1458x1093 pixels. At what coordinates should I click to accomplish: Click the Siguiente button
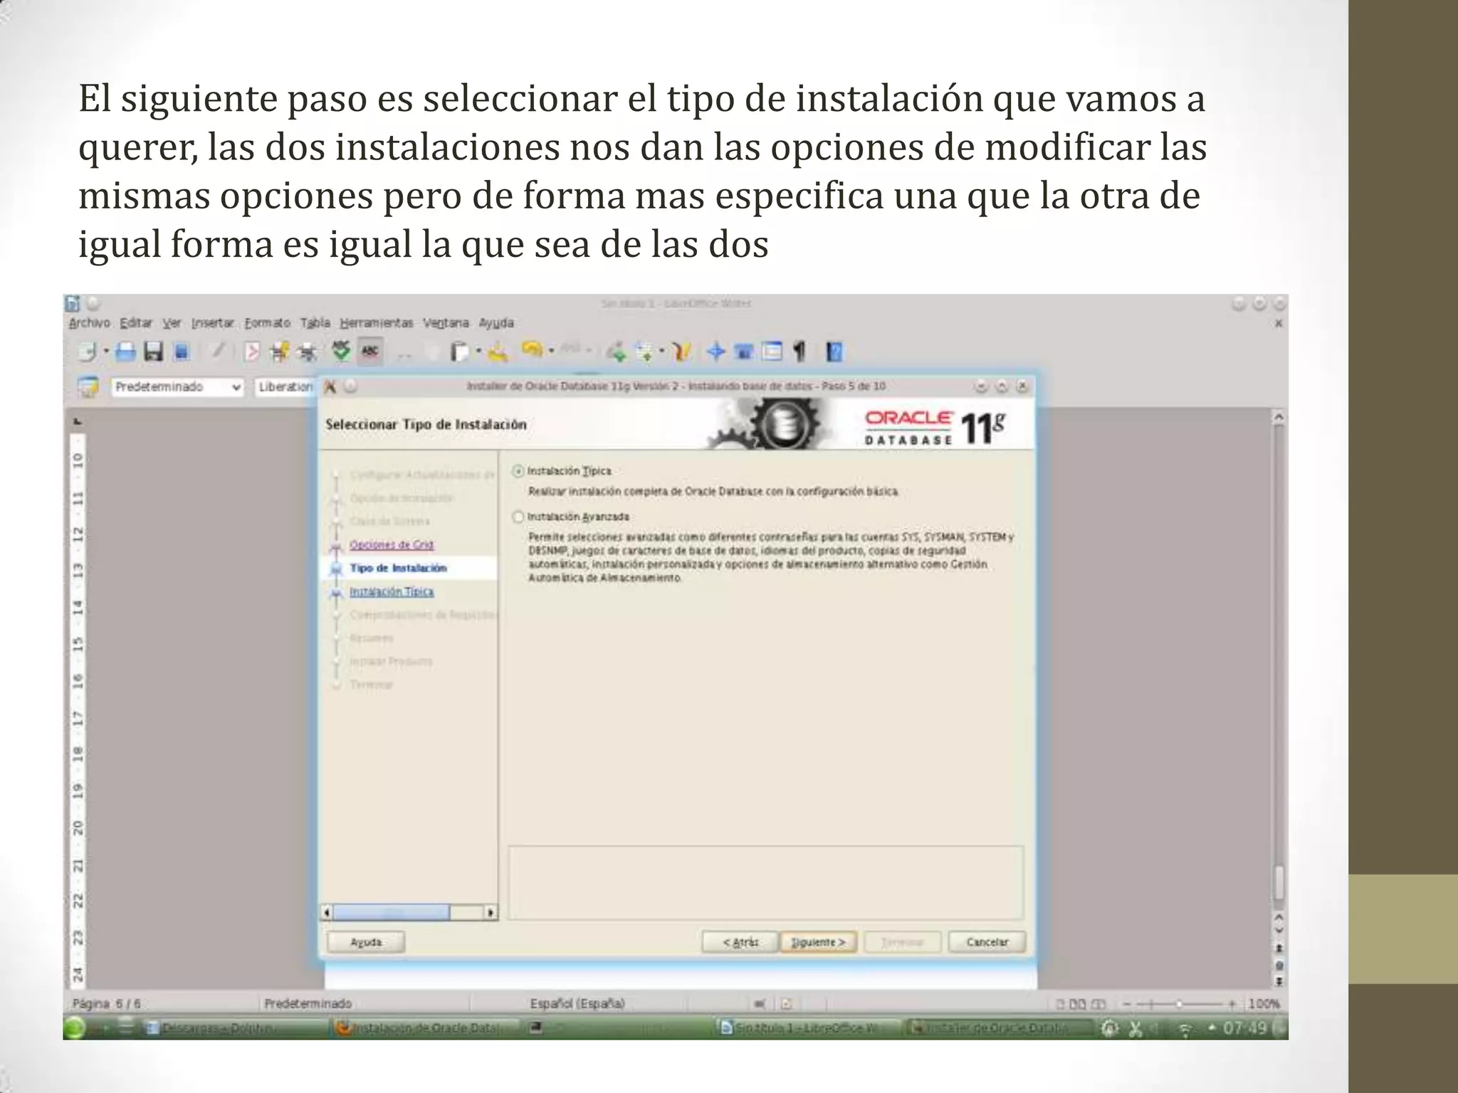818,942
